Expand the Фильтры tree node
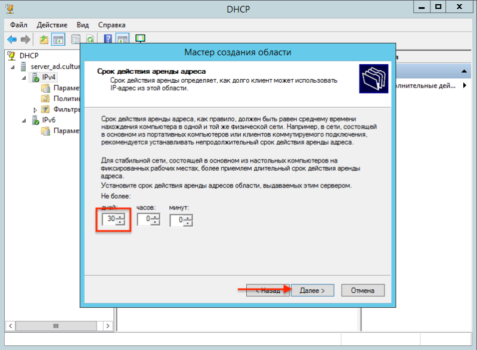 click(35, 110)
